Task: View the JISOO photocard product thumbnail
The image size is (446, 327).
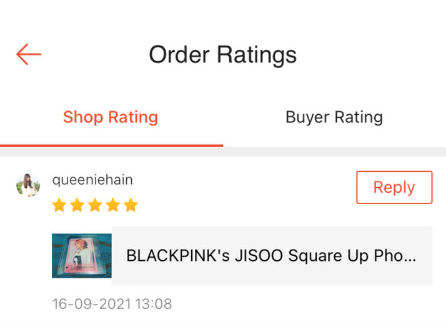Action: [82, 256]
